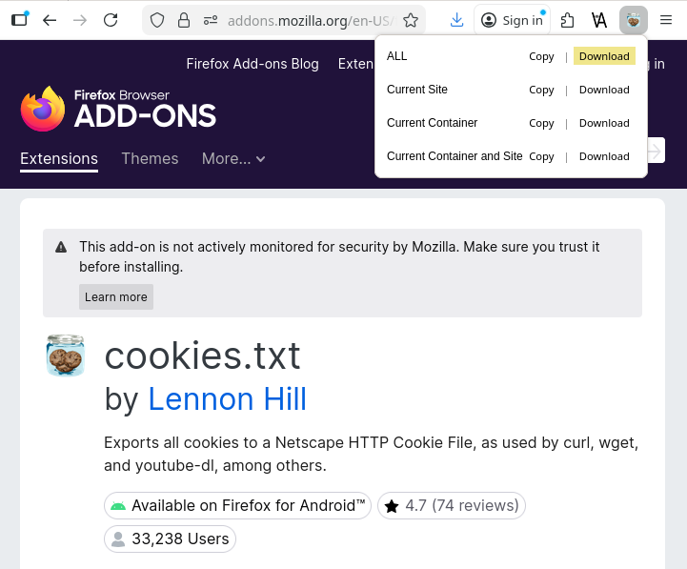Click the tracking protection shield icon
Screen dimensions: 687x569
coord(158,20)
